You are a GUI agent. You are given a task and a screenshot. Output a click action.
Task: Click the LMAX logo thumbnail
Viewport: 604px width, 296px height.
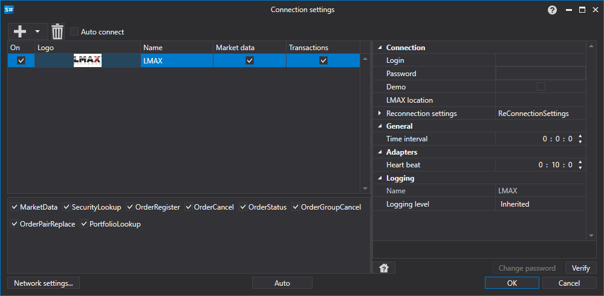point(88,60)
